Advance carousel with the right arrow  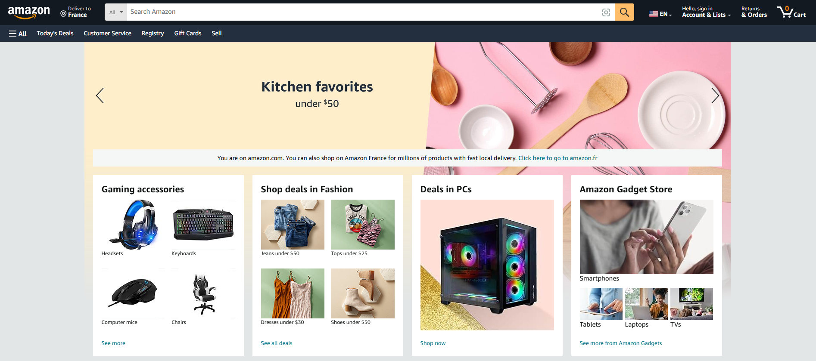[715, 96]
